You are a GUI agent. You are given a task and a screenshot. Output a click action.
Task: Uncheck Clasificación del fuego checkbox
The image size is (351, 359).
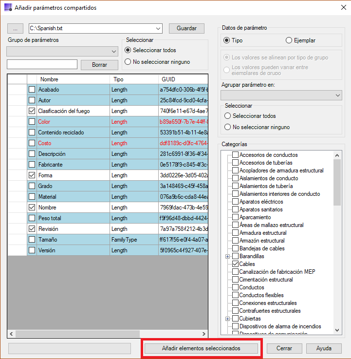[x=32, y=111]
